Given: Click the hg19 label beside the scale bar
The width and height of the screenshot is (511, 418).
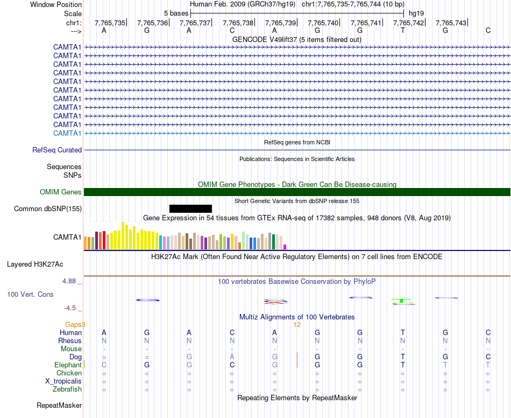Looking at the screenshot, I should coord(416,13).
